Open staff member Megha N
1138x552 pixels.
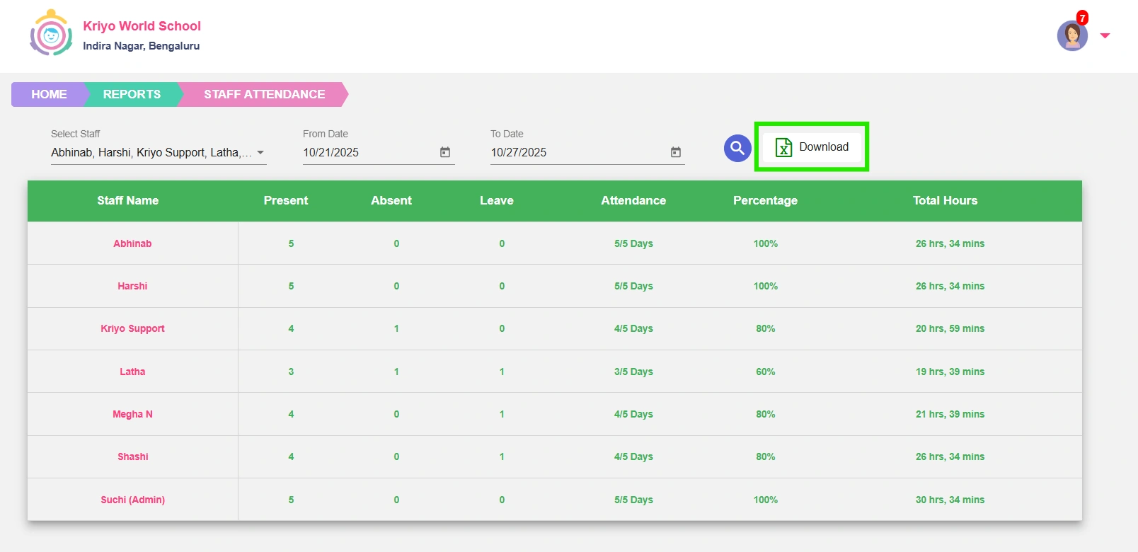(132, 414)
